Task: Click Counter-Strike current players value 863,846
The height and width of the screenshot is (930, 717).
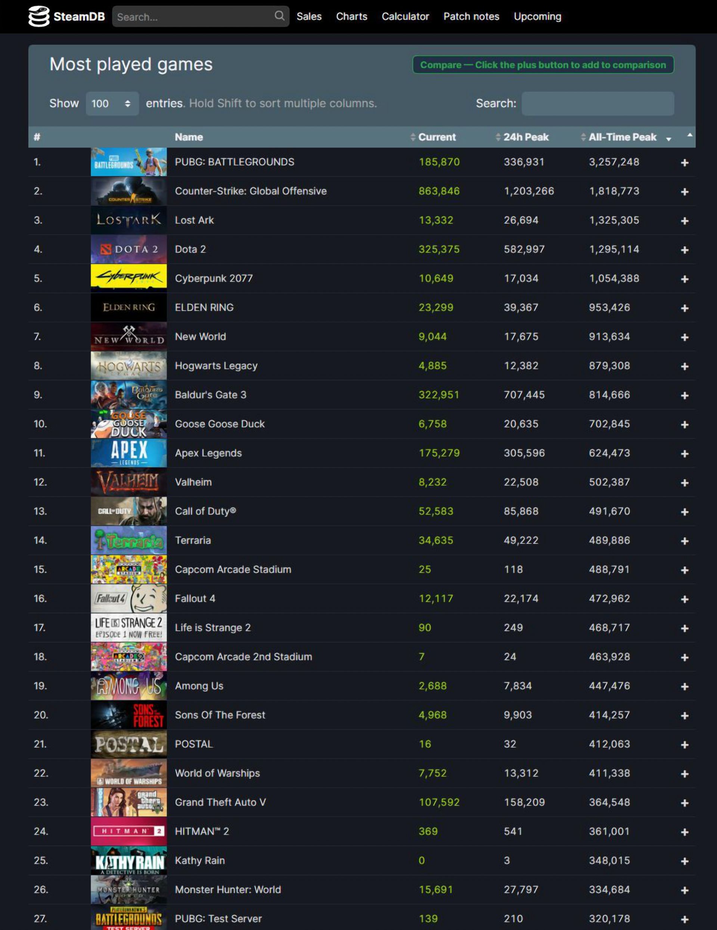Action: 439,191
